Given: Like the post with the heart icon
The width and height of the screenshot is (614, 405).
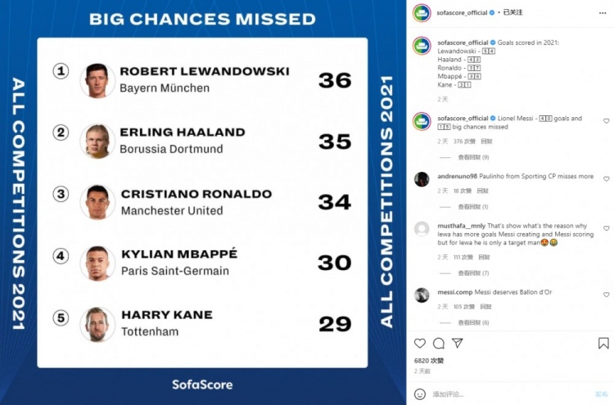Looking at the screenshot, I should 420,344.
